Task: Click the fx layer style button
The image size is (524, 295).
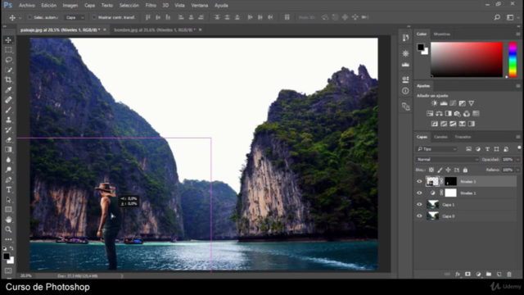Action: pos(458,275)
